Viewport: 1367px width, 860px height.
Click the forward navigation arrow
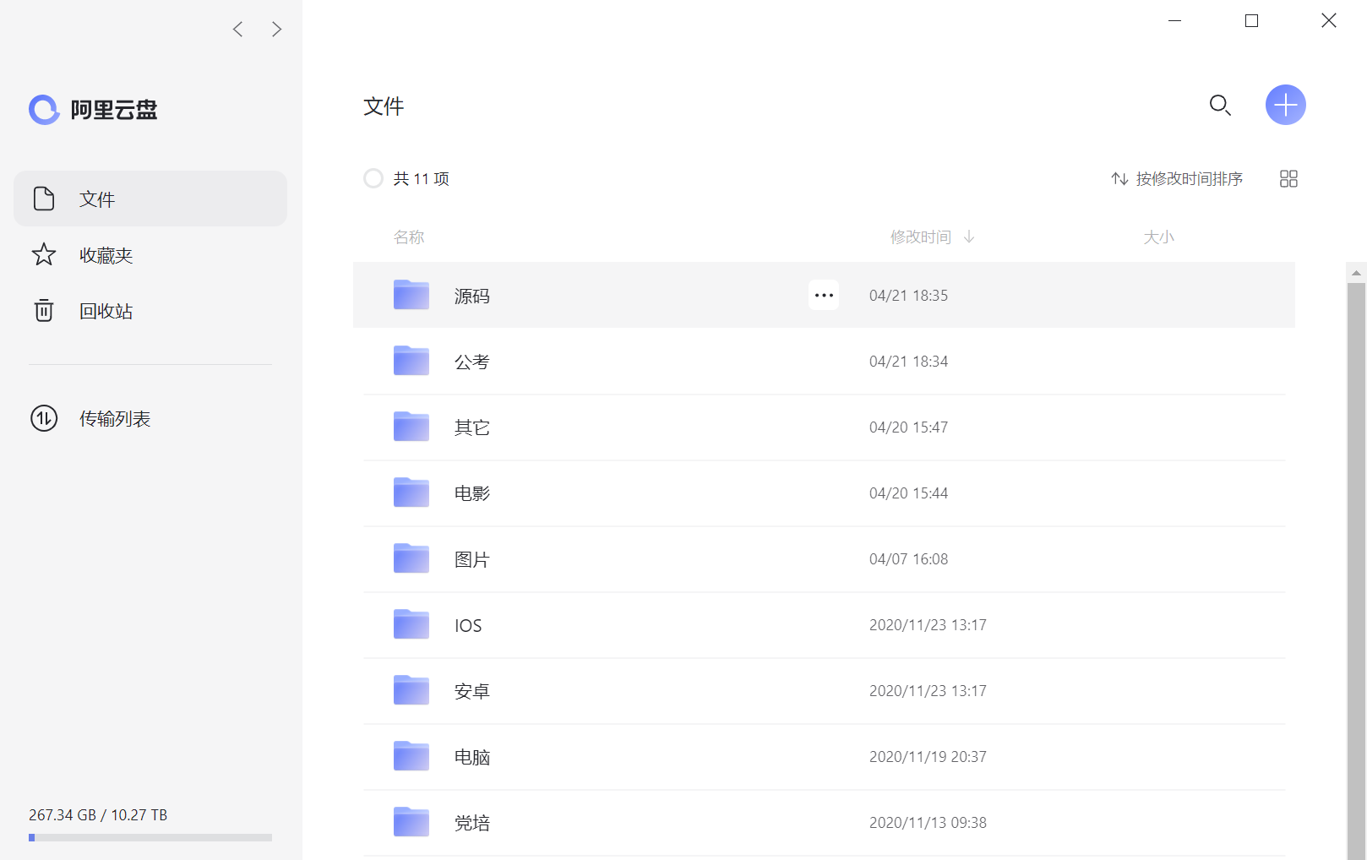click(276, 30)
